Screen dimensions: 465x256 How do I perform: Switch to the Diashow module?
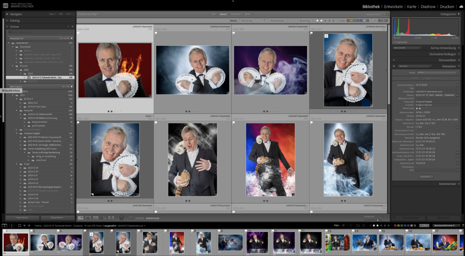tap(428, 6)
